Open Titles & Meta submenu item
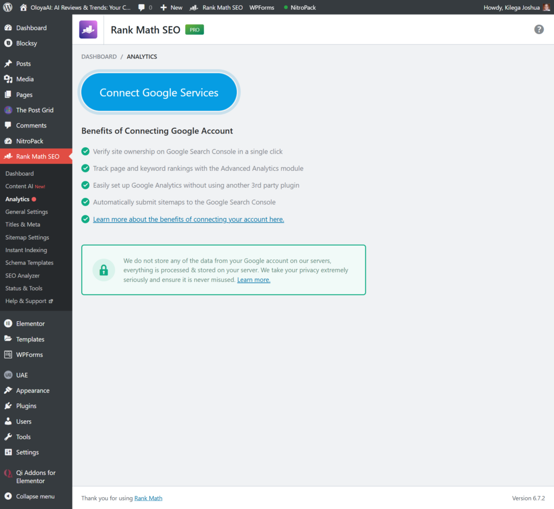Viewport: 554px width, 509px height. 23,224
